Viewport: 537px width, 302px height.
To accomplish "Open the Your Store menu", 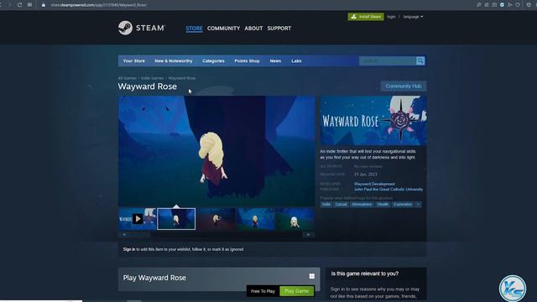I will [x=134, y=61].
